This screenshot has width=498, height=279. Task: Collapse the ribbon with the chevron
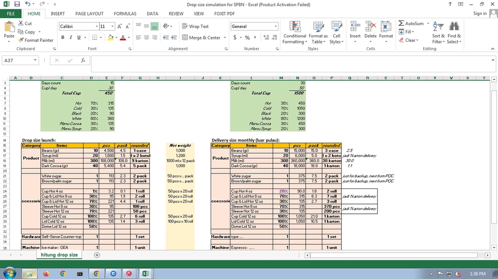coord(493,49)
